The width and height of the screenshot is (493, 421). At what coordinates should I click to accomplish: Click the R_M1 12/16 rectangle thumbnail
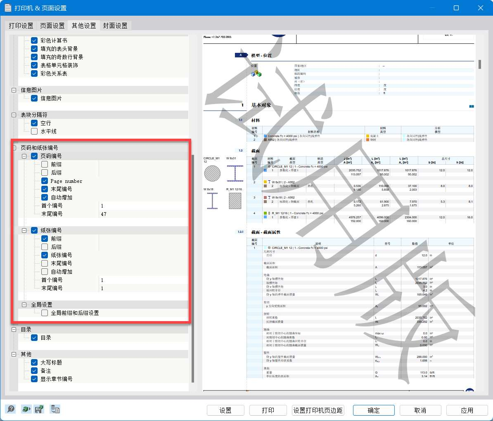pos(235,201)
